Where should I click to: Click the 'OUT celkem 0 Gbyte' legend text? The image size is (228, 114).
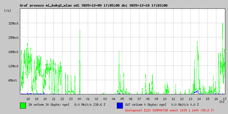[x=142, y=105]
